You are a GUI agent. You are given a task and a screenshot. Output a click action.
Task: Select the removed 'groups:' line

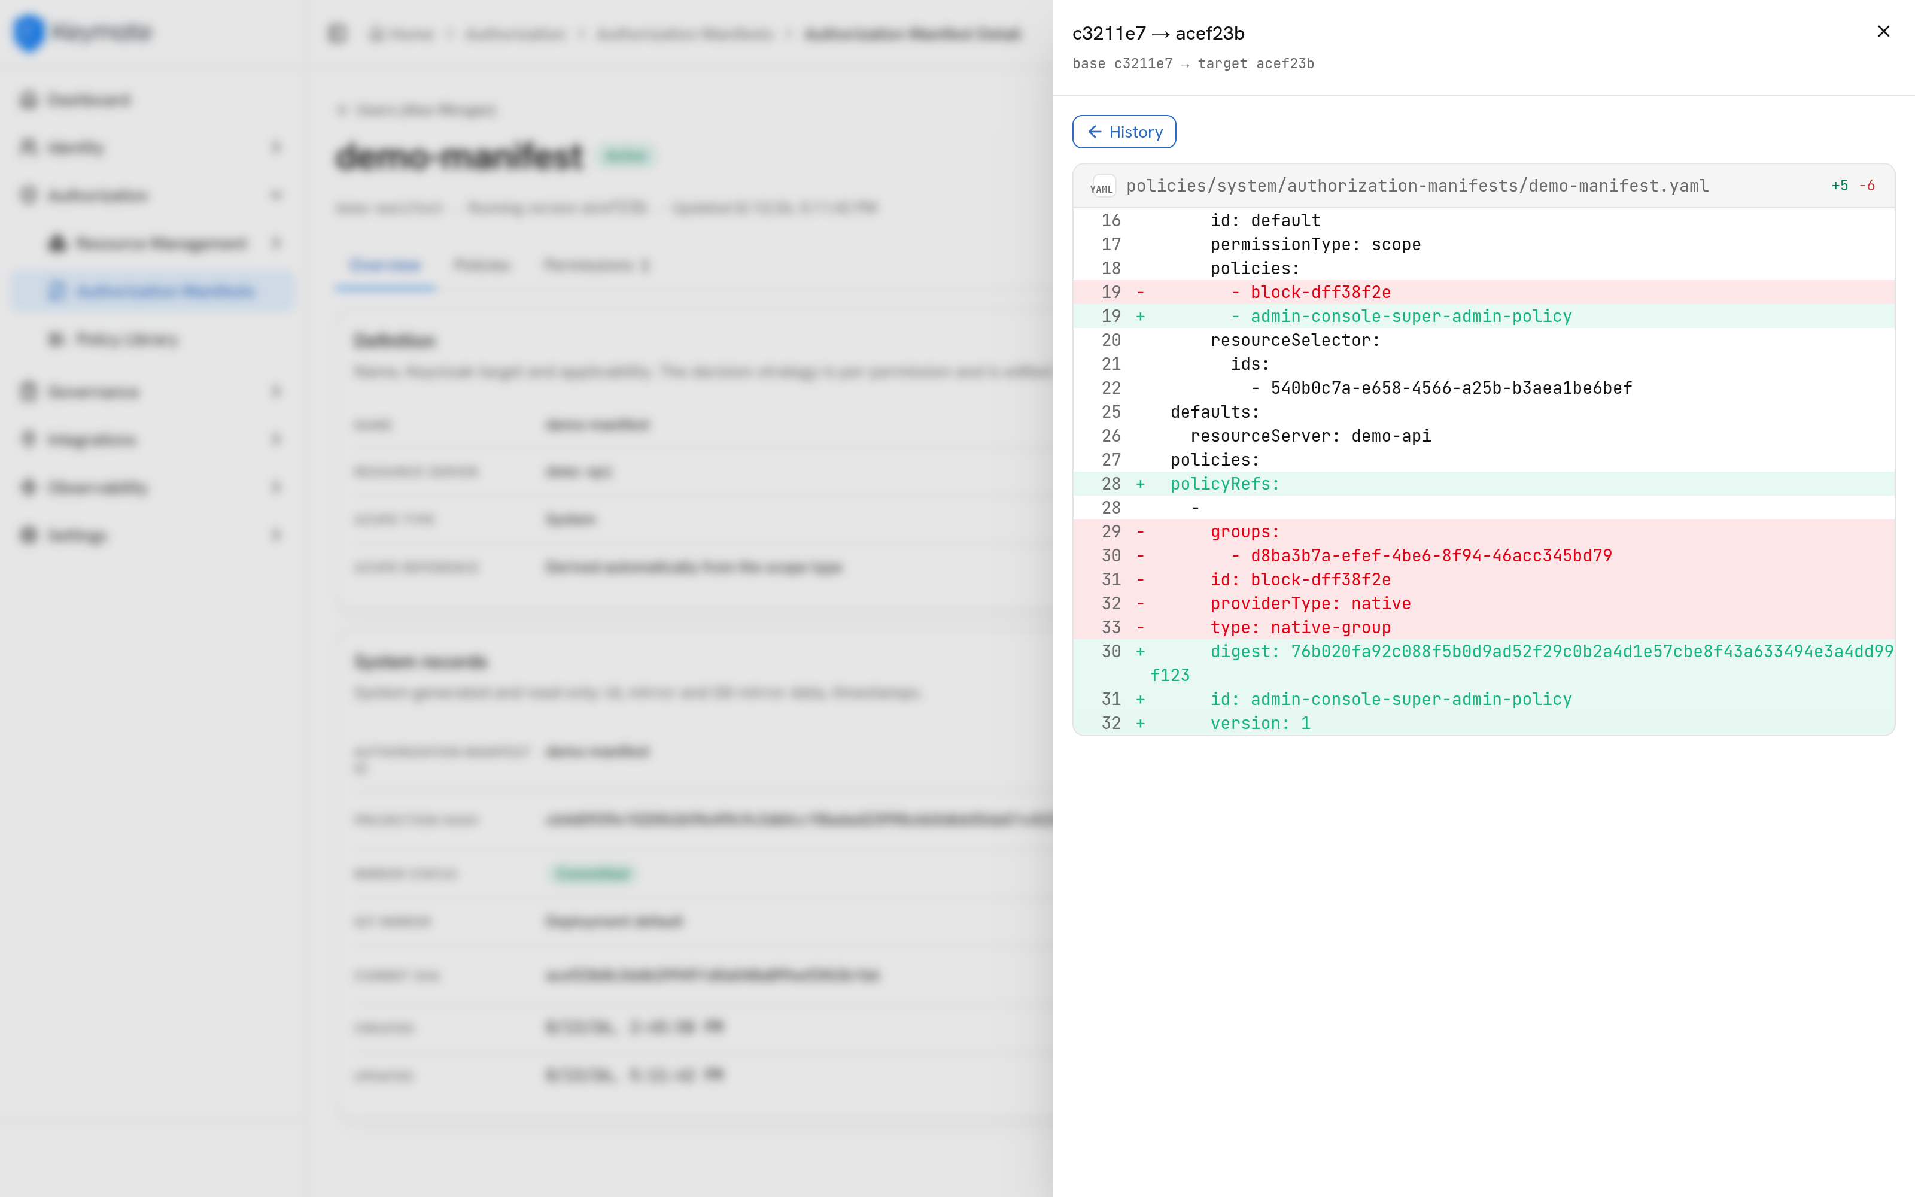(1484, 531)
